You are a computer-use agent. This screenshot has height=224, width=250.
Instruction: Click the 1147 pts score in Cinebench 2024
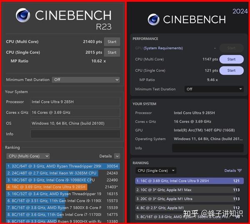210,59
